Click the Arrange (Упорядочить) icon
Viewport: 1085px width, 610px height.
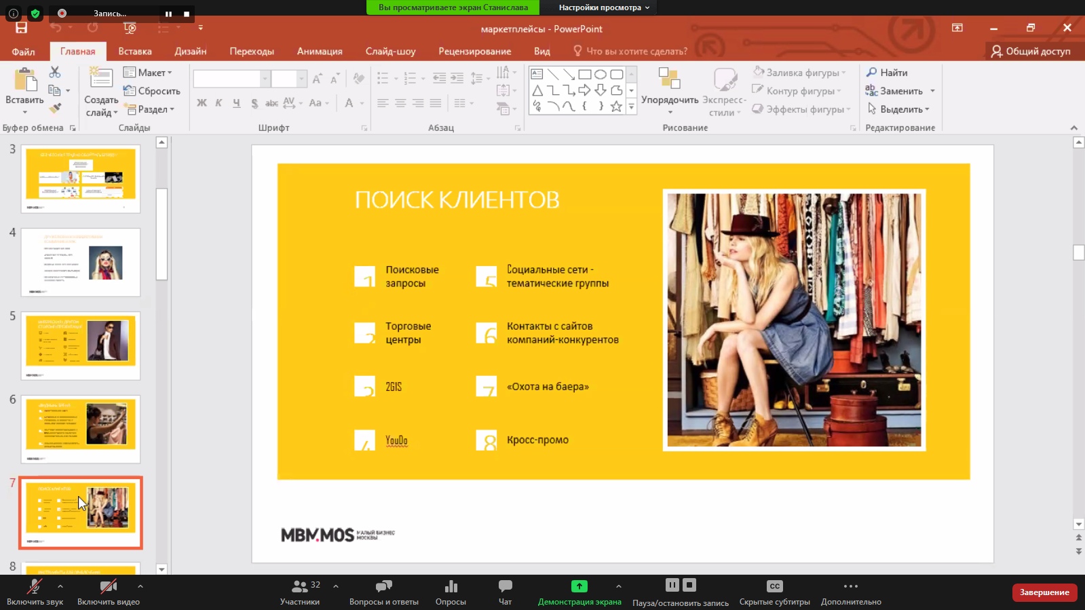pyautogui.click(x=669, y=79)
